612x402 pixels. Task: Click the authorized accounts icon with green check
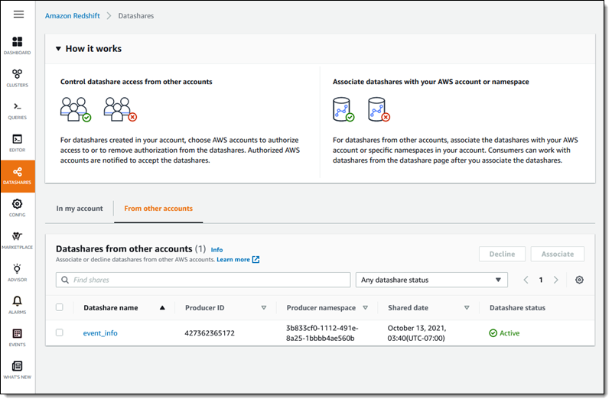click(x=76, y=109)
